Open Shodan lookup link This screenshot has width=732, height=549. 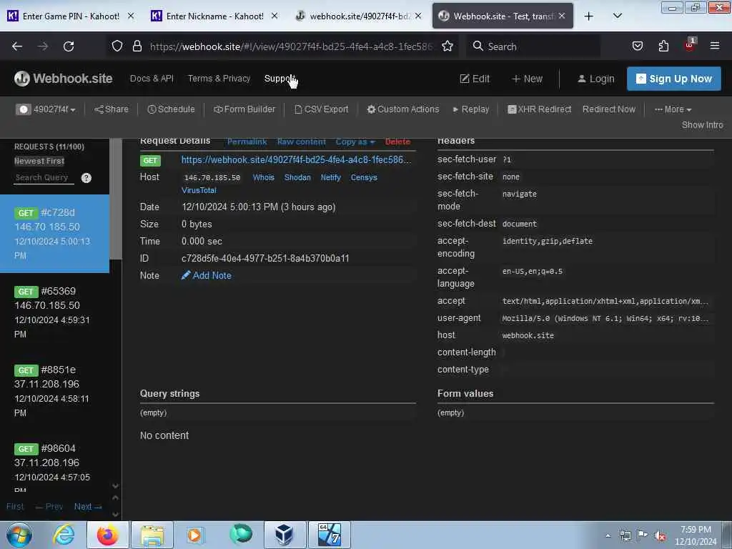(x=297, y=177)
